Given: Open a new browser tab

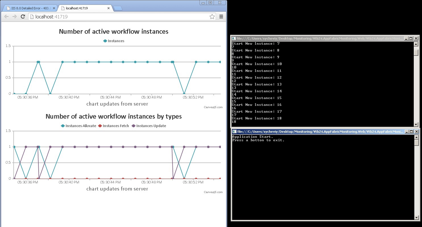Looking at the screenshot, I should point(118,8).
